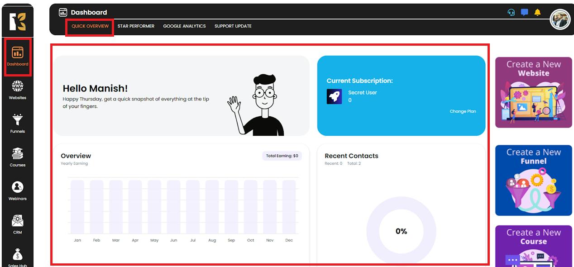Screen dimensions: 574x267
Task: Select the Support Update tab
Action: tap(233, 26)
